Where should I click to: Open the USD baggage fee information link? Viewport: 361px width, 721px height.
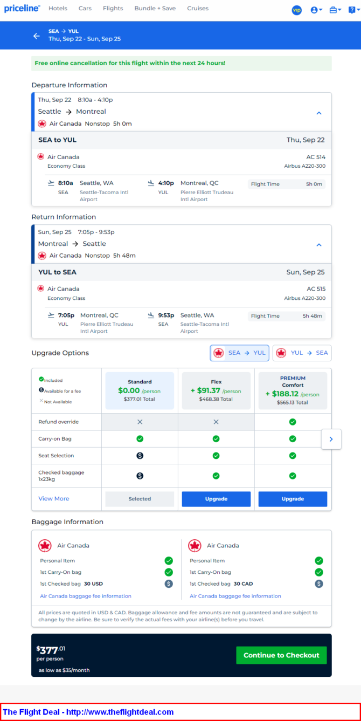pos(86,596)
